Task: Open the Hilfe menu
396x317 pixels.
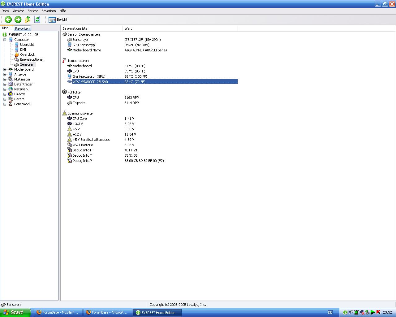Action: pos(63,11)
